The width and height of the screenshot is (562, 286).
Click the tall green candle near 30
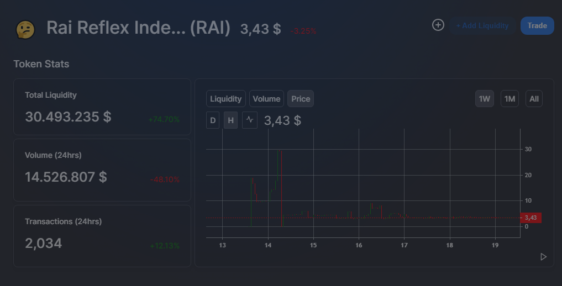(x=278, y=166)
